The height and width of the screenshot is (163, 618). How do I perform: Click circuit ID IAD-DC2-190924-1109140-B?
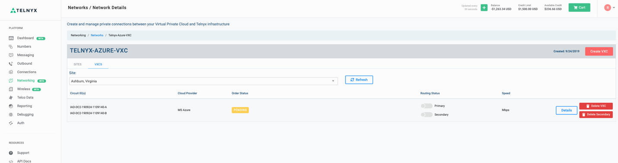[x=89, y=113]
